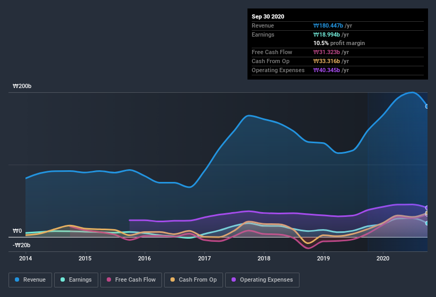Toggle the Earnings legend button
The width and height of the screenshot is (436, 297).
click(76, 280)
